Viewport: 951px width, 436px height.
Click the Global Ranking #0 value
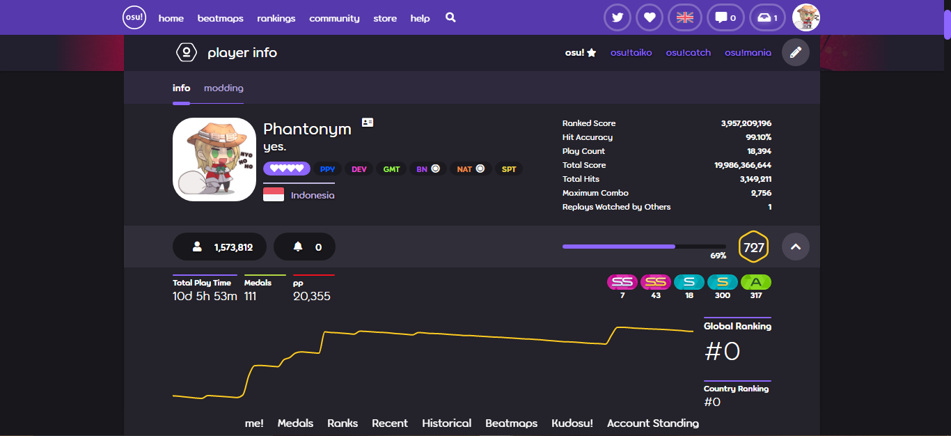[x=722, y=352]
